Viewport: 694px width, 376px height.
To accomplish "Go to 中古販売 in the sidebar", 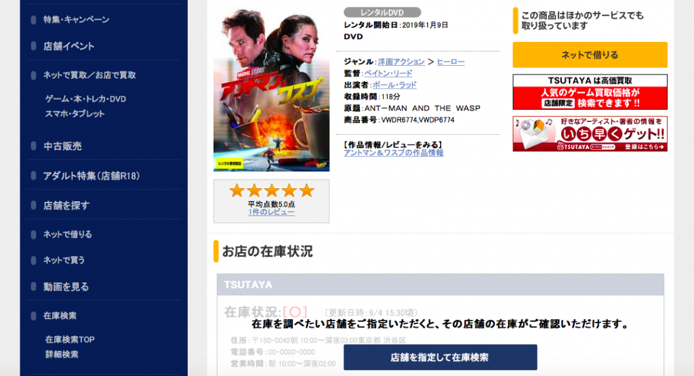I will (x=62, y=146).
